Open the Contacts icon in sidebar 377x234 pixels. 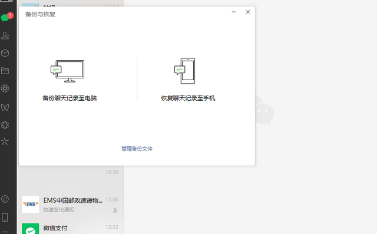5,35
